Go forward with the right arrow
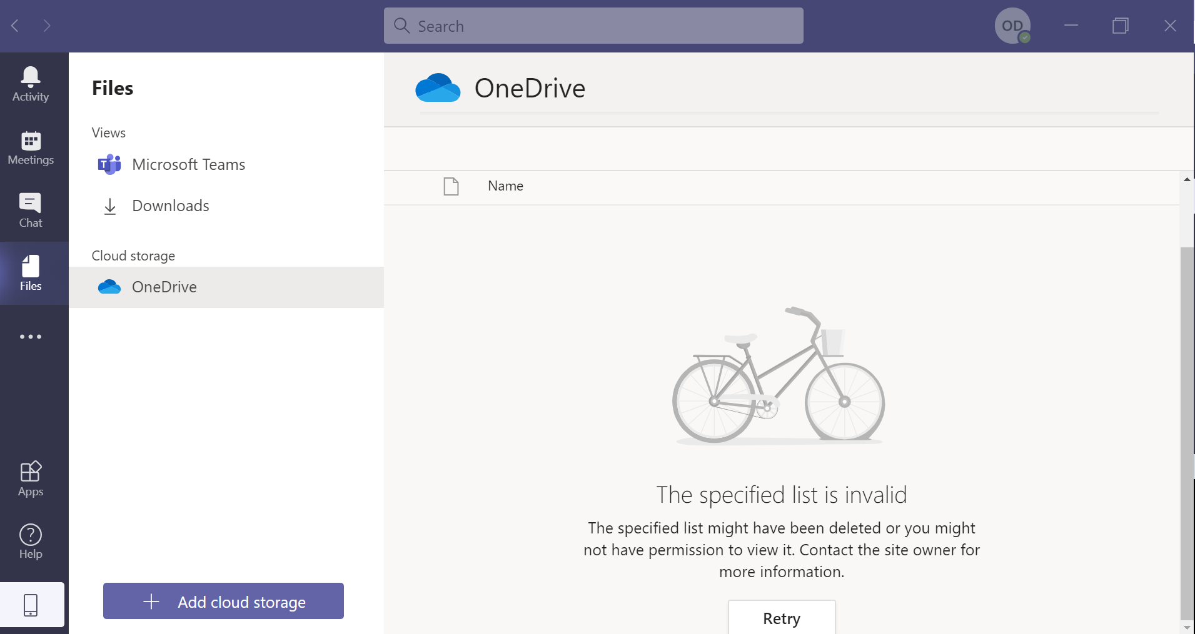This screenshot has width=1195, height=634. (x=47, y=26)
